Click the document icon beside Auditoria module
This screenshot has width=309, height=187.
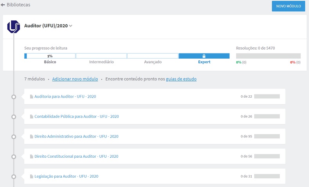[31, 96]
